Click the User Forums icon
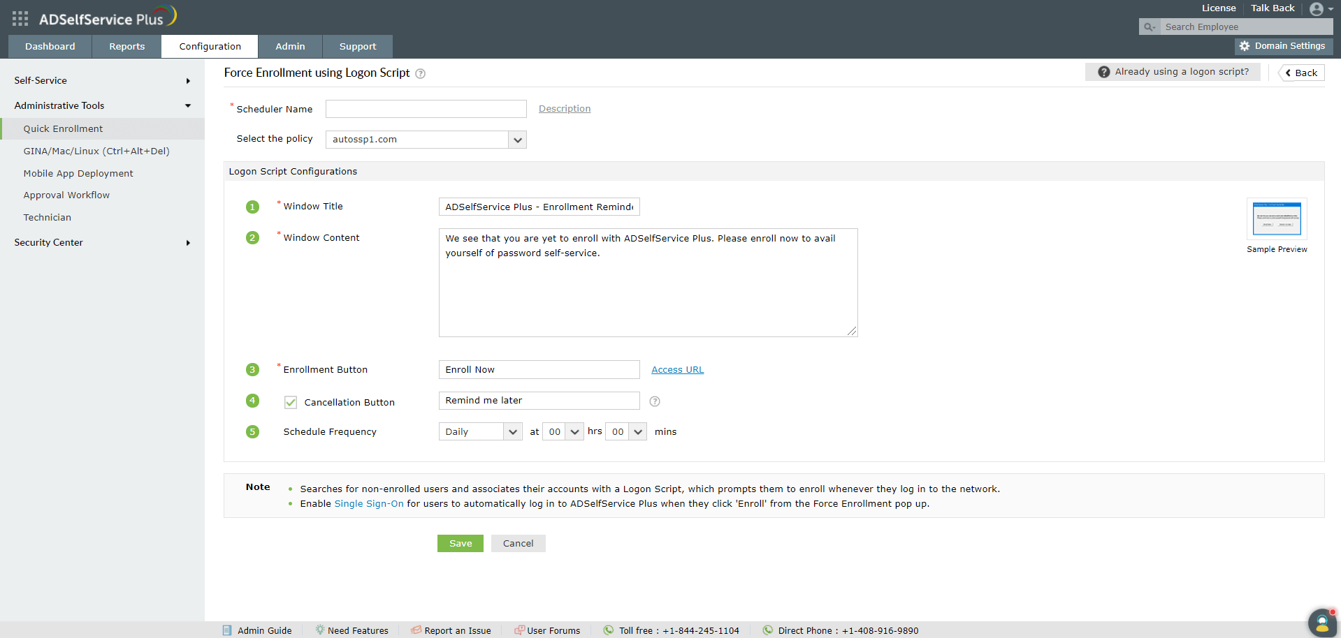 (x=519, y=630)
